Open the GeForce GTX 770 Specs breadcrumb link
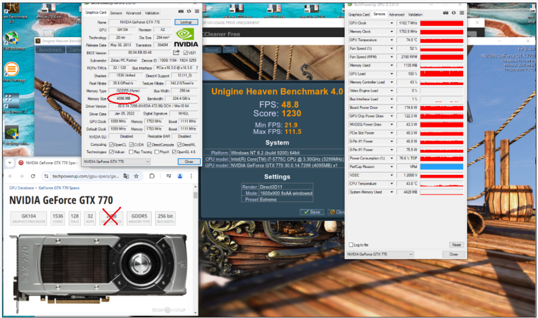 [58, 188]
